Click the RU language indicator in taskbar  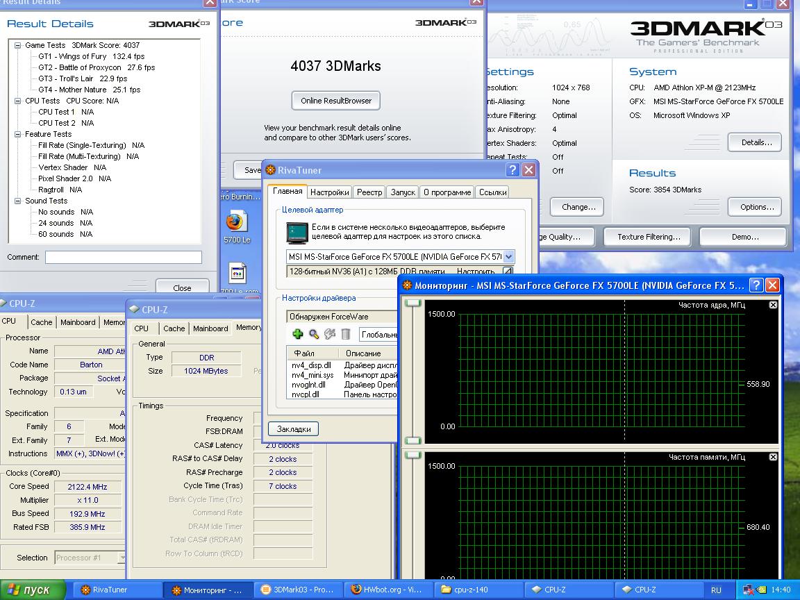point(717,590)
